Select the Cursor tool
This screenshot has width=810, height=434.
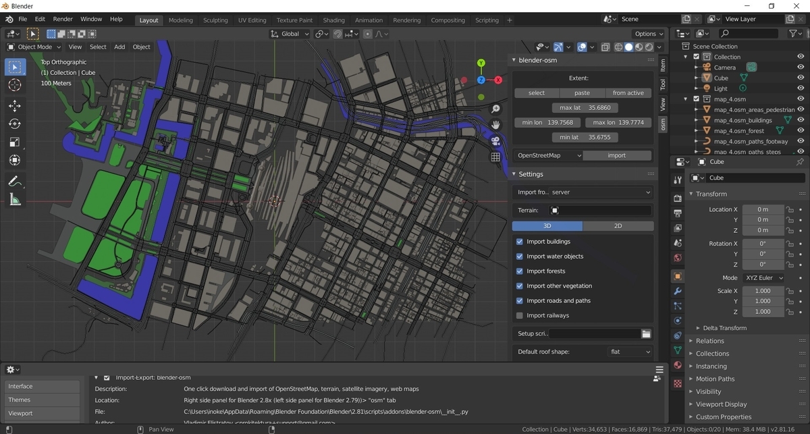[x=15, y=85]
